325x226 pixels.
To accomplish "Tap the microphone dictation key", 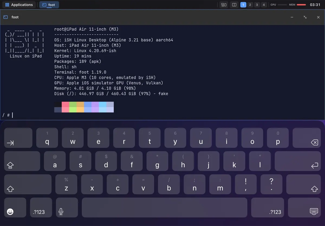I will click(x=67, y=208).
